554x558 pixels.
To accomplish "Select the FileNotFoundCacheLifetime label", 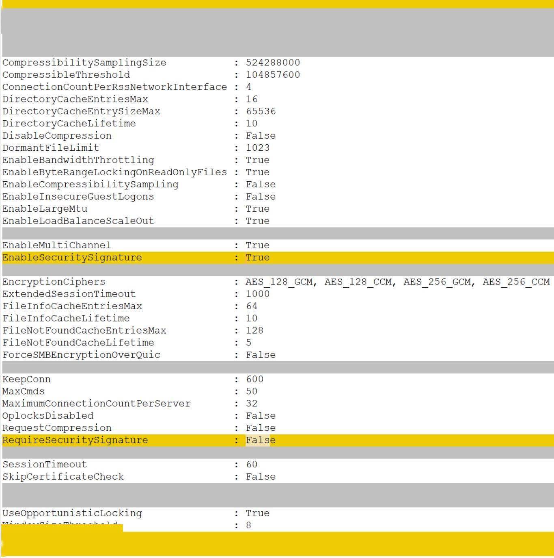I will click(78, 343).
